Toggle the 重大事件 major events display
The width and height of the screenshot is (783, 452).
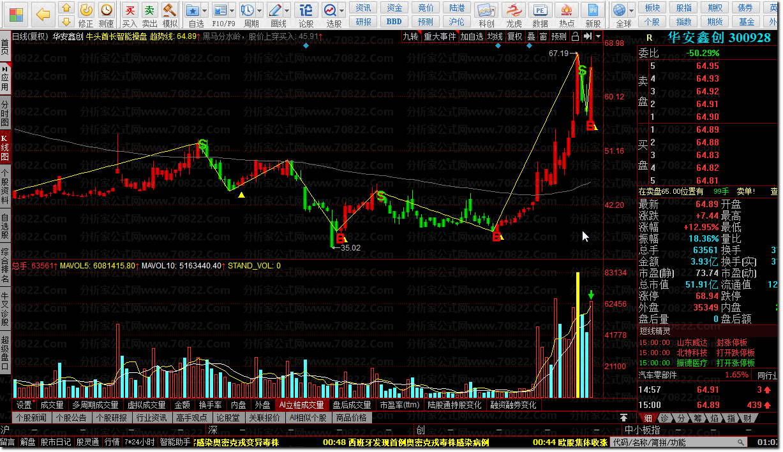pyautogui.click(x=440, y=36)
